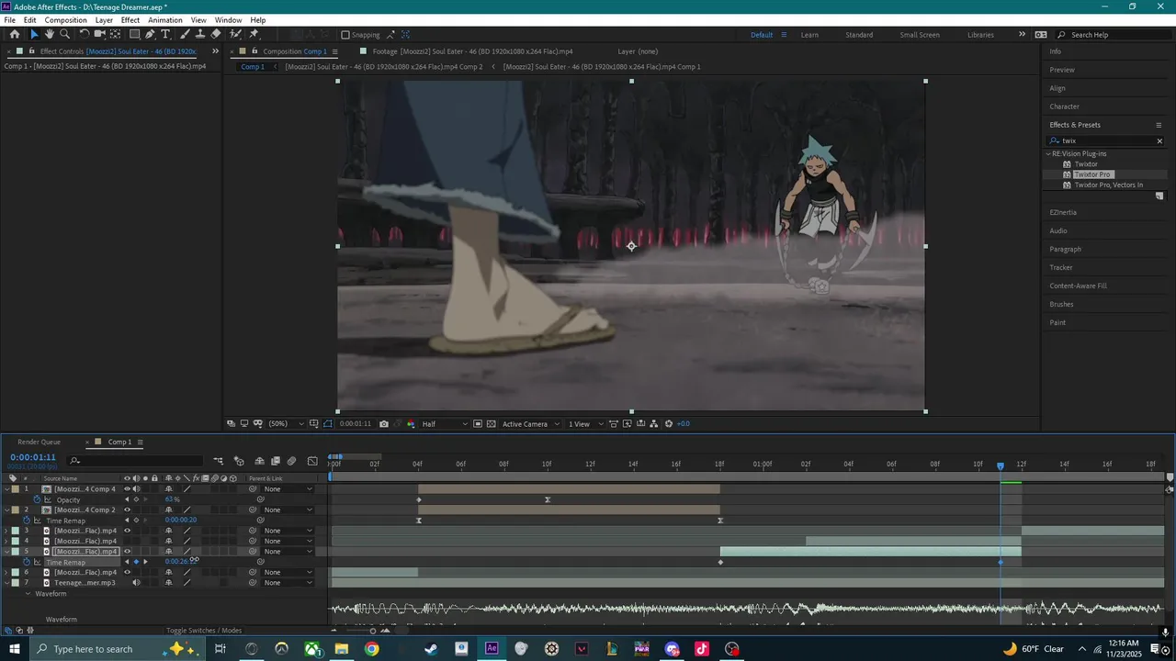The width and height of the screenshot is (1176, 661).
Task: Switch to the Footage viewer tab
Action: point(472,51)
